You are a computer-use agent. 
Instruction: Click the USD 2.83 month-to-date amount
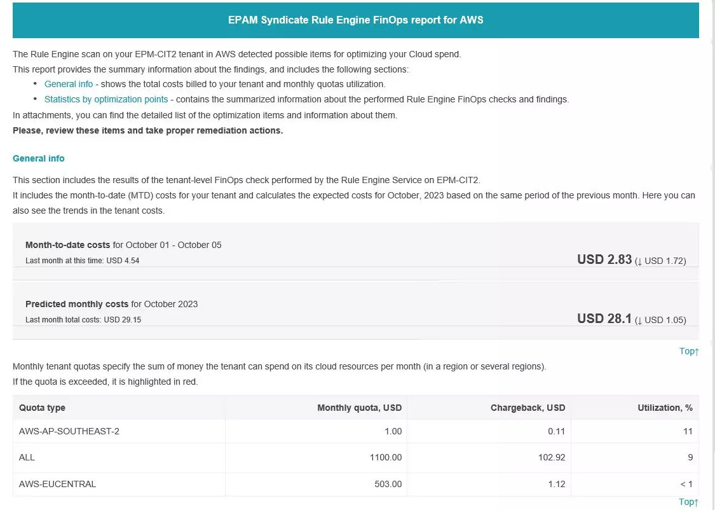pyautogui.click(x=604, y=259)
